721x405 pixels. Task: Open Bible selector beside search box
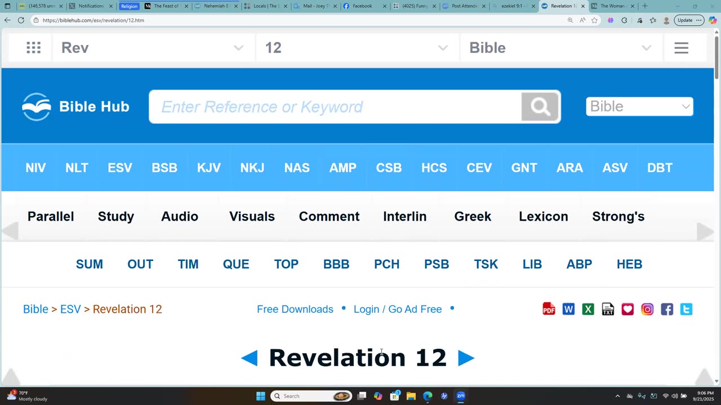click(x=639, y=106)
